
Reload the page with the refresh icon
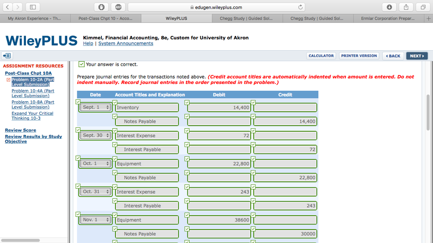pyautogui.click(x=301, y=7)
